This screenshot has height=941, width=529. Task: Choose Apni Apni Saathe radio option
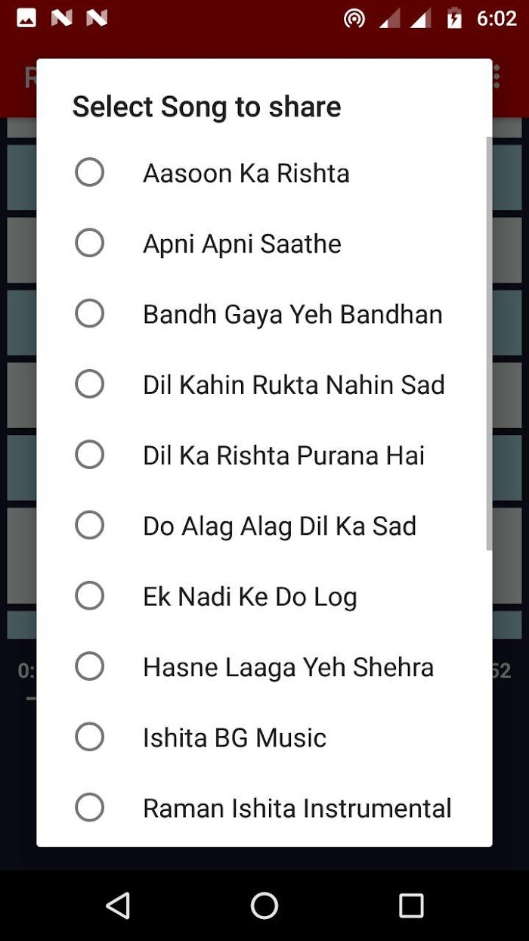tap(89, 243)
